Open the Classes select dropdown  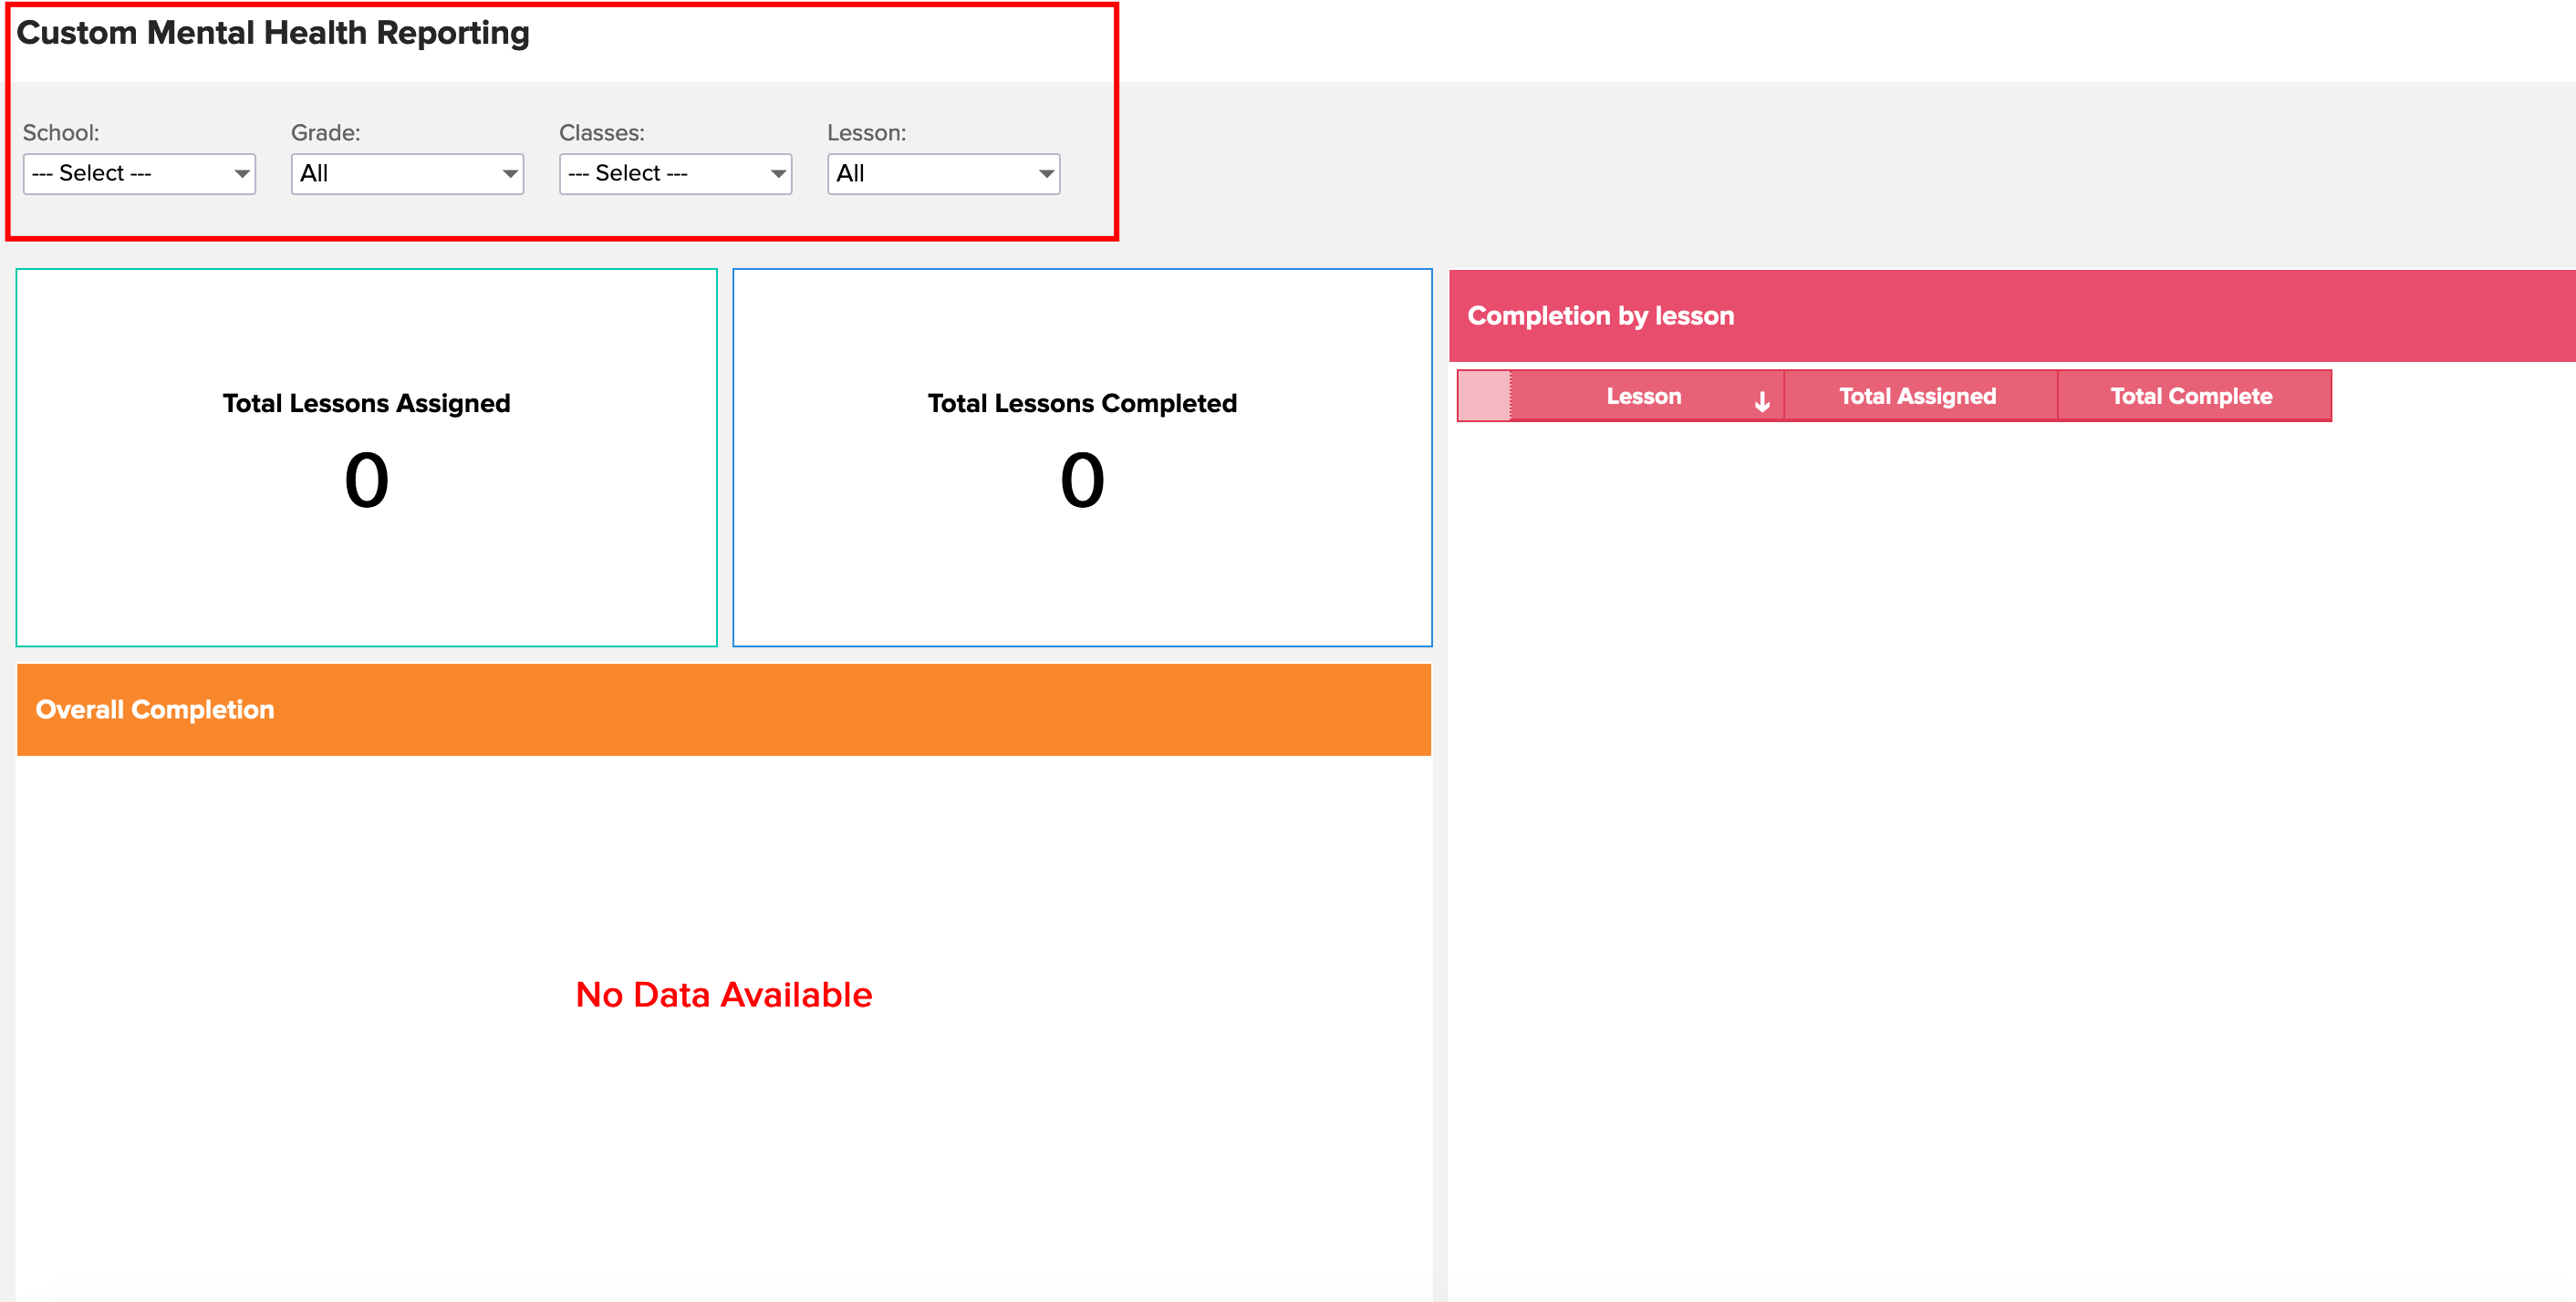pos(675,174)
